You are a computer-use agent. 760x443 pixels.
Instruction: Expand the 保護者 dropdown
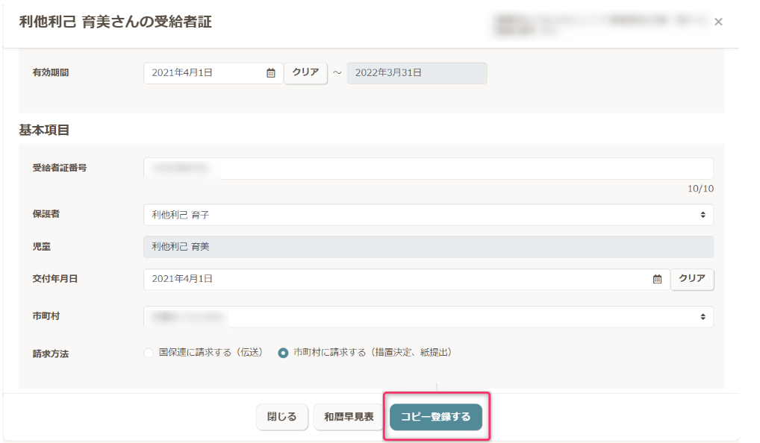point(428,215)
